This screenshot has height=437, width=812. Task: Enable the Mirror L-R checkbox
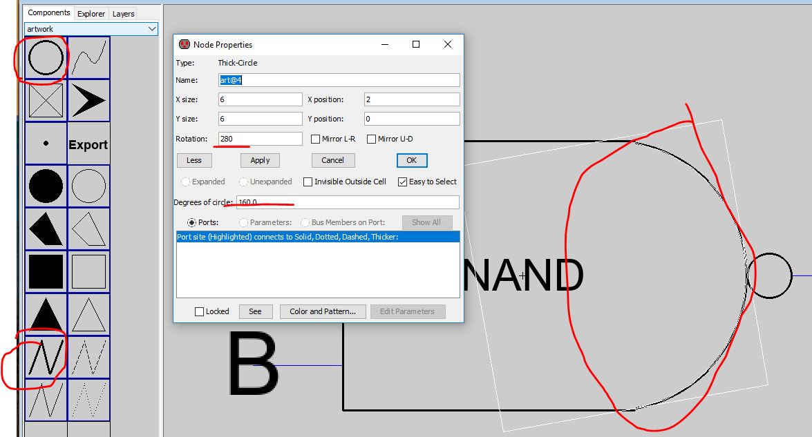[316, 139]
